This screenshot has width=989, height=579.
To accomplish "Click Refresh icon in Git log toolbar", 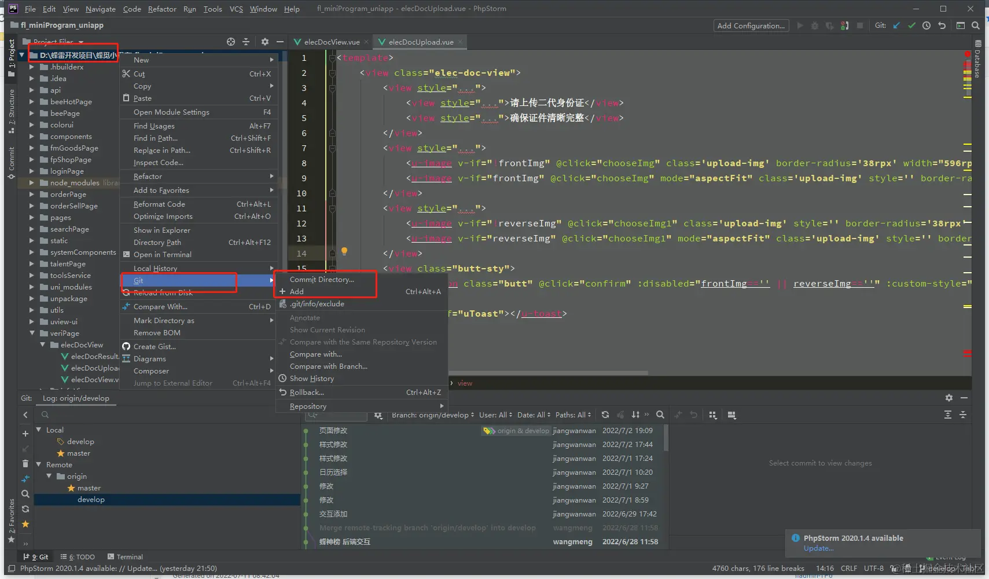I will 605,415.
